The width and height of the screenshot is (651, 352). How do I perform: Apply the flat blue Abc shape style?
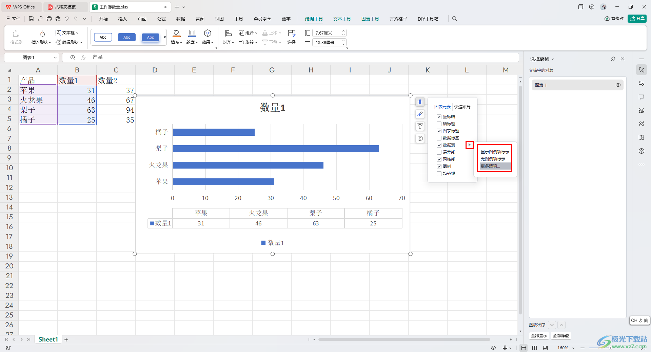[127, 37]
